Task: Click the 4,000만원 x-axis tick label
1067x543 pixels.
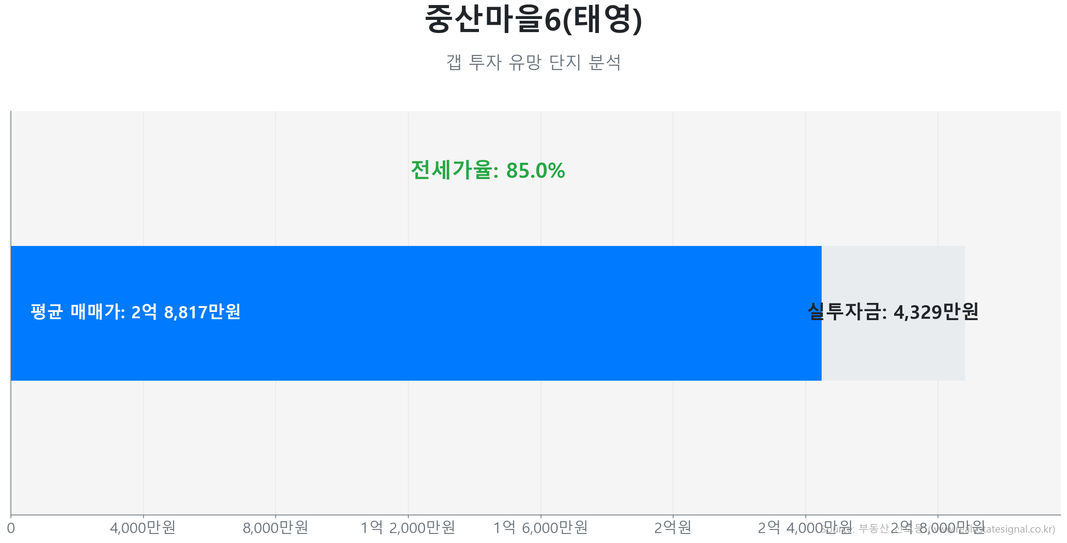Action: tap(143, 528)
